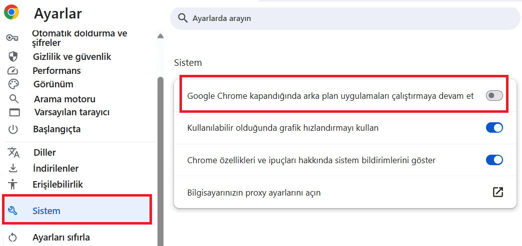Viewport: 522px width, 246px height.
Task: Click the browser window icon for Varsayılan tarayıcı
Action: 14,112
